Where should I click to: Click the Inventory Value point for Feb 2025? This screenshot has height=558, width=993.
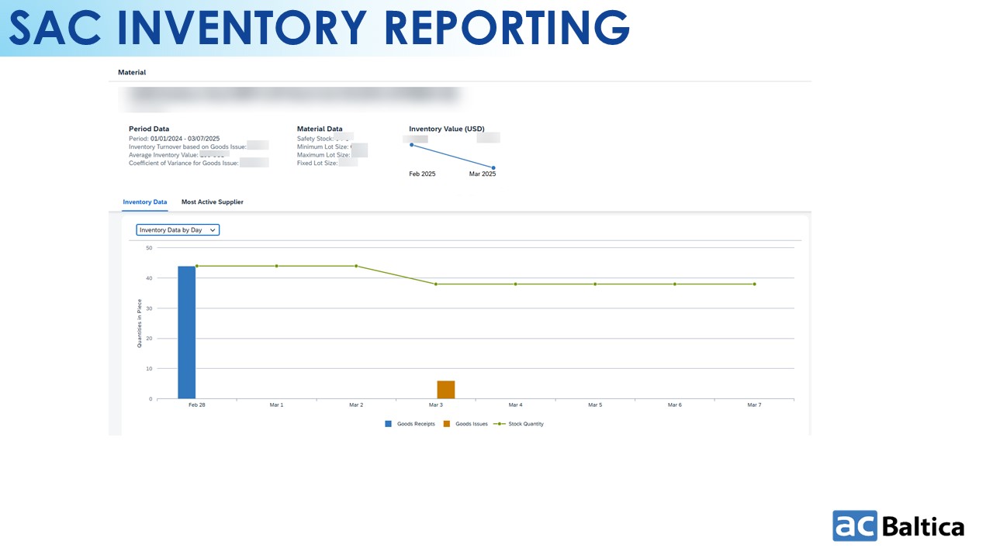(x=411, y=145)
